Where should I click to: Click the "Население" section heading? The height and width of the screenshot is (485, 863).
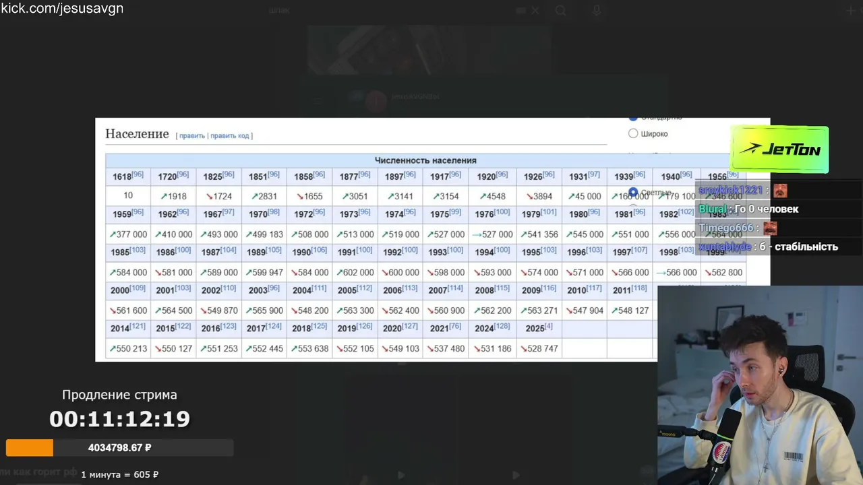click(137, 134)
